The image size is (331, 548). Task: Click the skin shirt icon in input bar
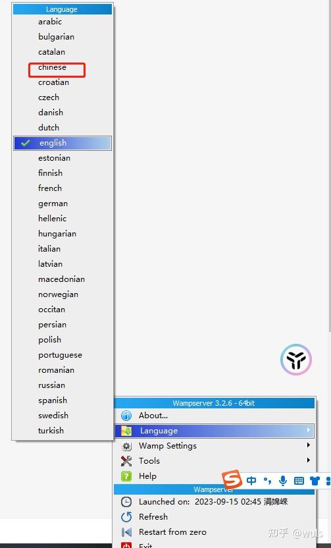(x=315, y=481)
